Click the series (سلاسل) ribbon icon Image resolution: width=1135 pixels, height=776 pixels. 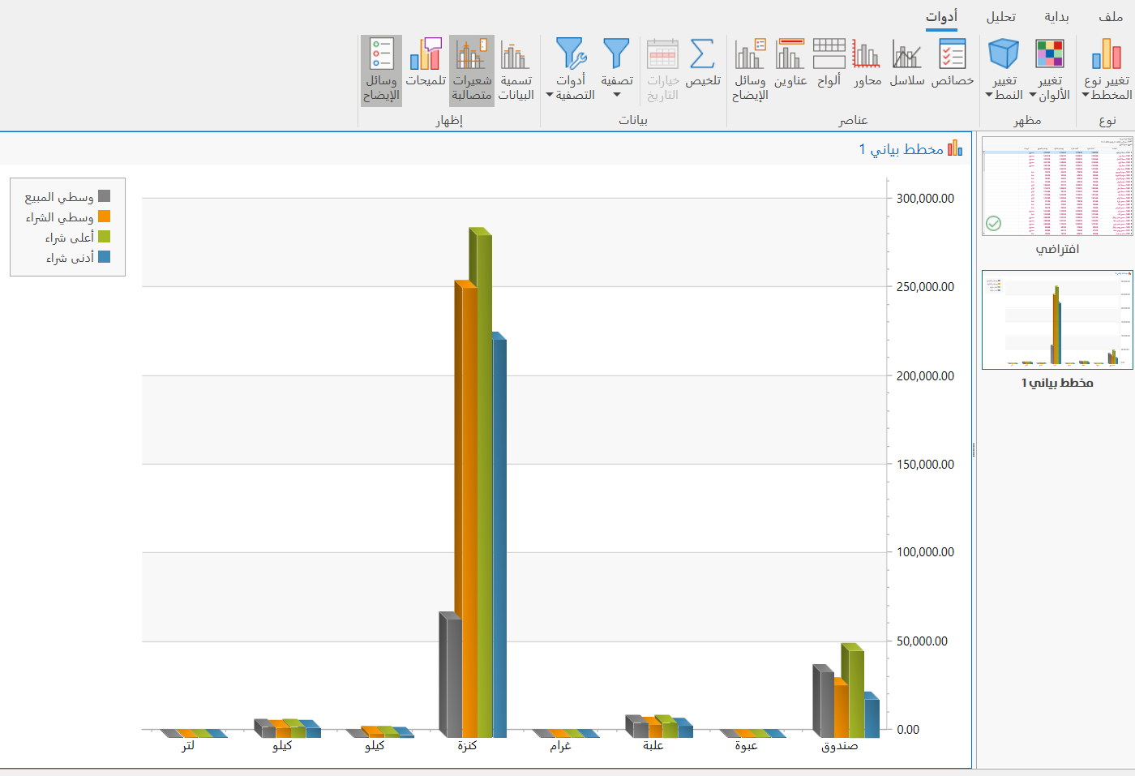[906, 55]
